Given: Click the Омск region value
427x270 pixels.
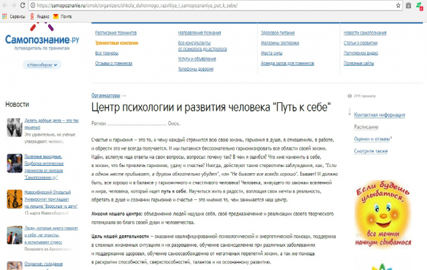Looking at the screenshot, I should [173, 123].
